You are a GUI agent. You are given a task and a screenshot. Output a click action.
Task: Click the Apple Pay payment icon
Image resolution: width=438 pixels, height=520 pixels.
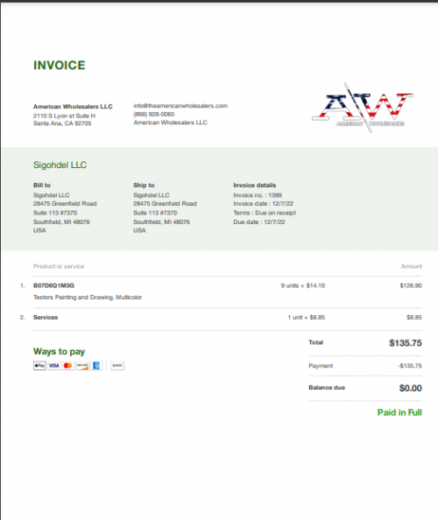pyautogui.click(x=39, y=365)
